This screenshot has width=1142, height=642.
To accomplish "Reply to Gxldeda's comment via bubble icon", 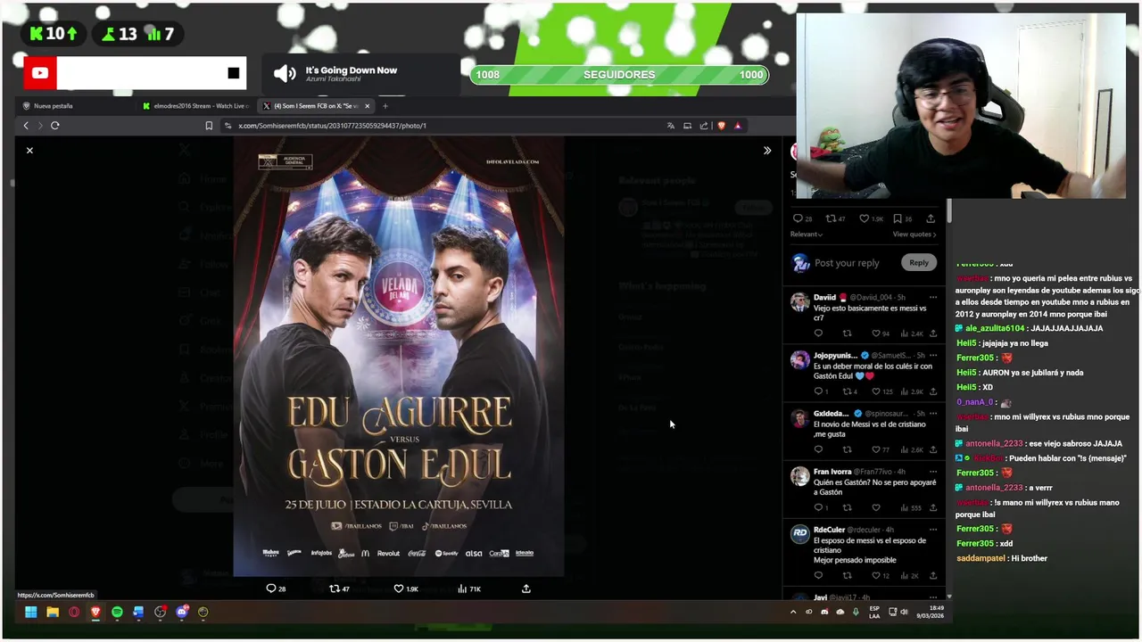I will point(818,449).
